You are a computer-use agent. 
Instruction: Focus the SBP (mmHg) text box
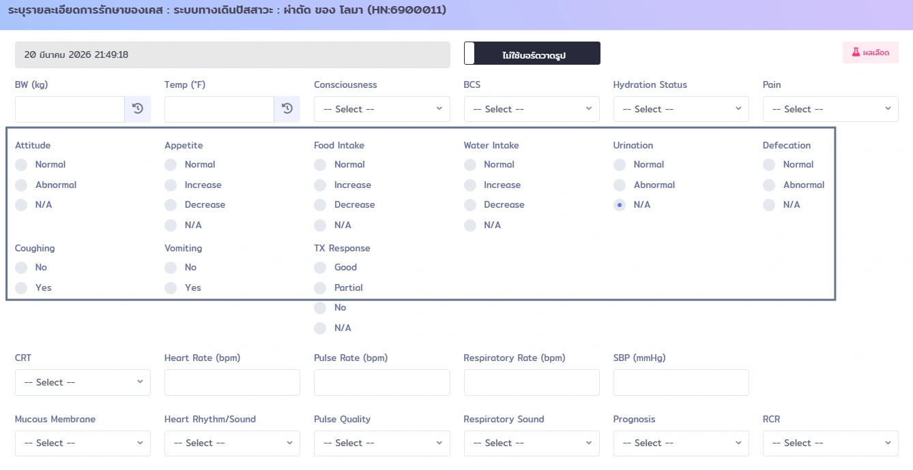pyautogui.click(x=680, y=382)
